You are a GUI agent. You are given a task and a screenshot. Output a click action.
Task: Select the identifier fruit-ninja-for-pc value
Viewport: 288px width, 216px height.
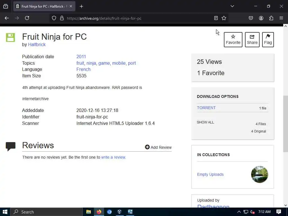coord(92,117)
